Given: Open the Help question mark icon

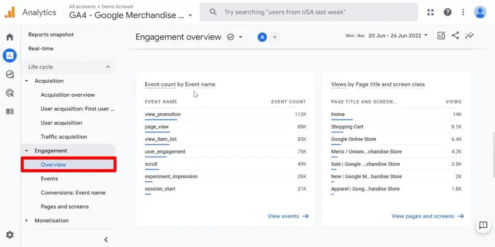Looking at the screenshot, I should pyautogui.click(x=447, y=12).
